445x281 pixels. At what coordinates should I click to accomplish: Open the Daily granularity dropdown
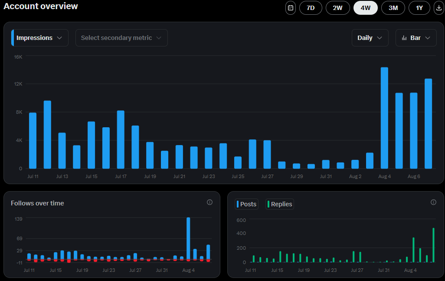(370, 38)
